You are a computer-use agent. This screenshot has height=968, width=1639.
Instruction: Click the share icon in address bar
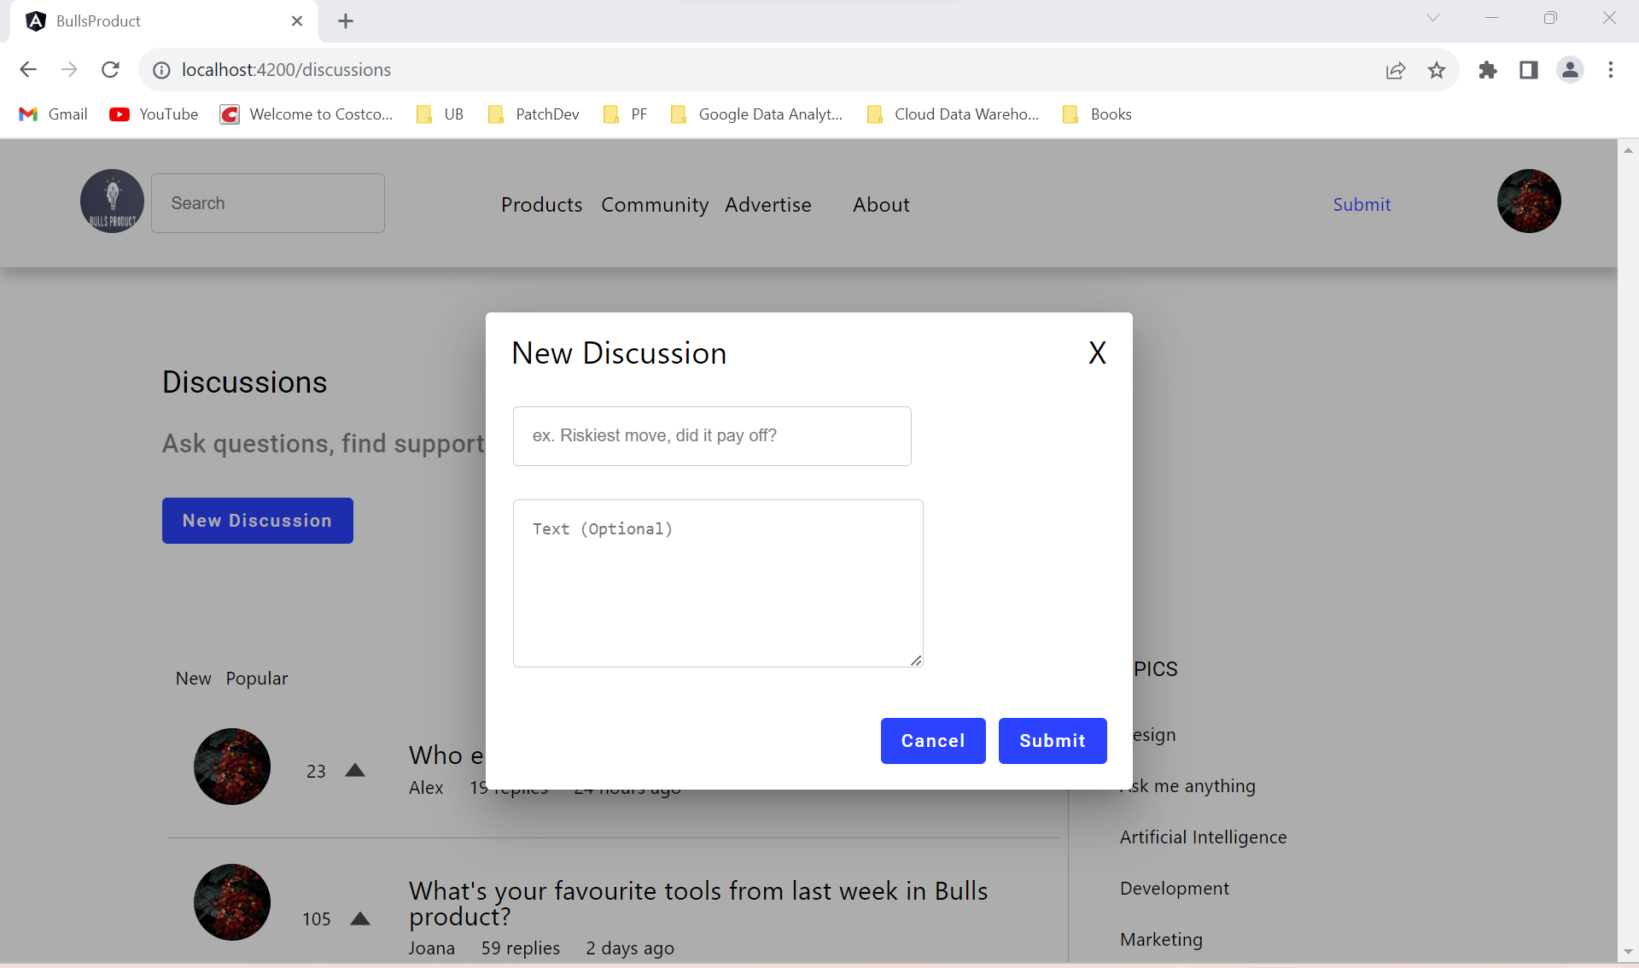[1396, 70]
